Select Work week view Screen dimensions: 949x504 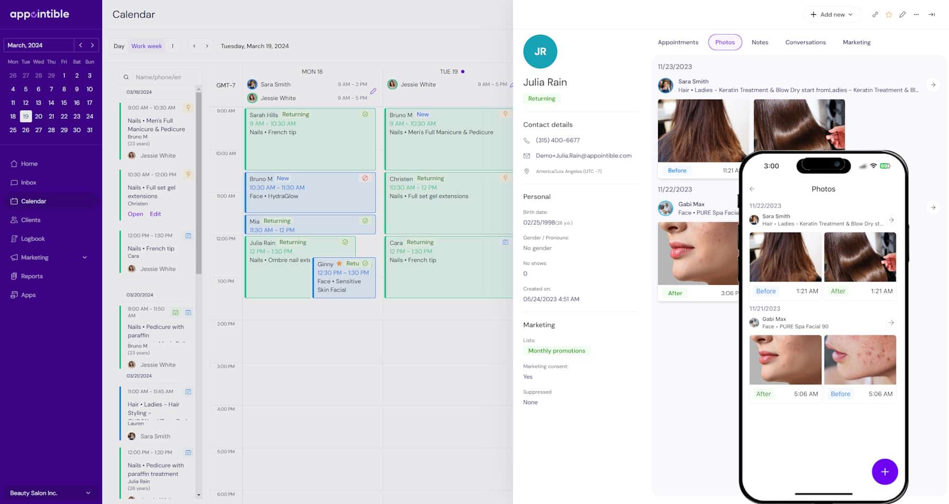[x=146, y=46]
